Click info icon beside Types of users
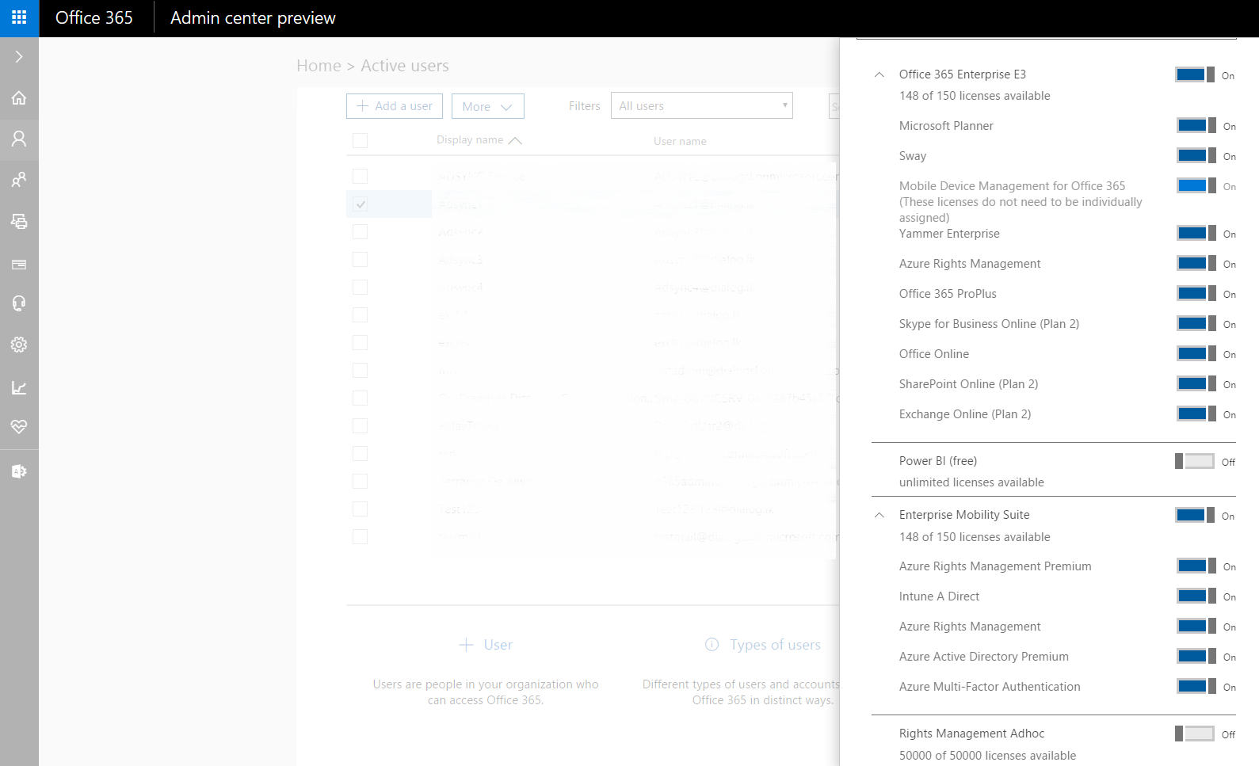This screenshot has height=766, width=1259. pos(712,645)
